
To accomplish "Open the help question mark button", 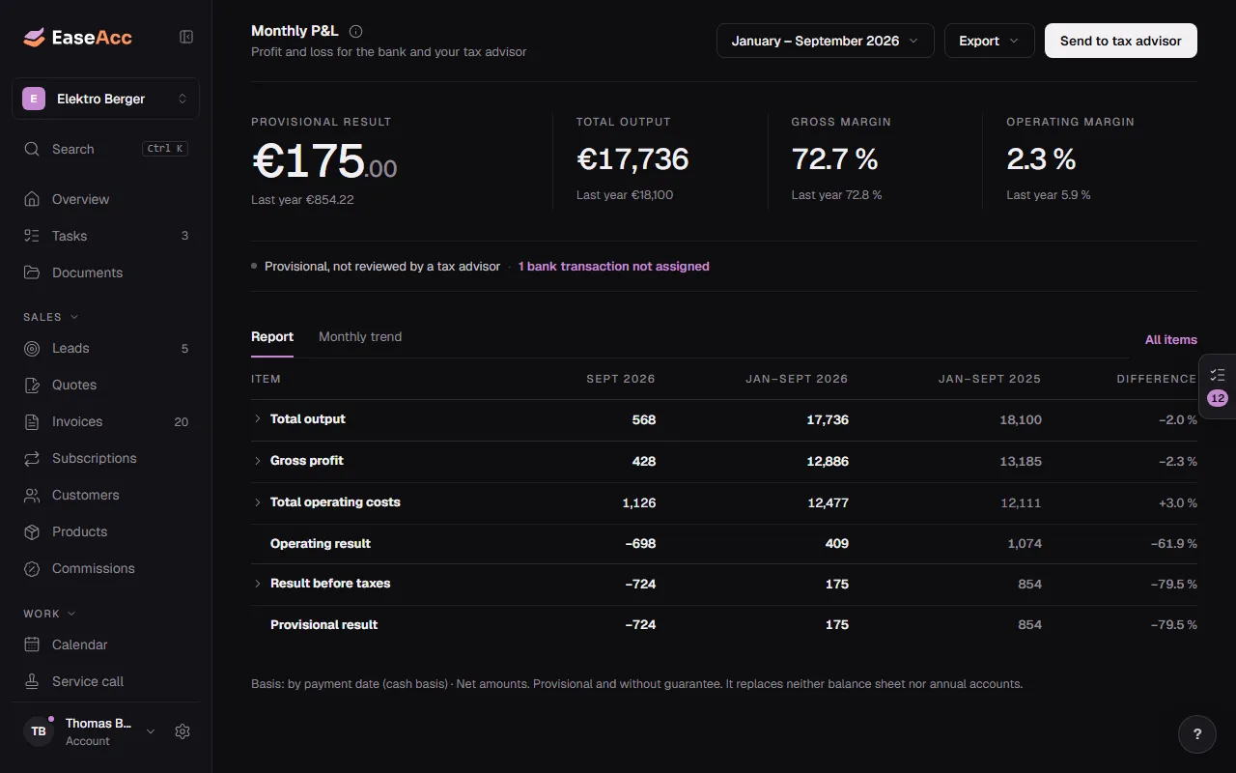I will click(x=1197, y=734).
